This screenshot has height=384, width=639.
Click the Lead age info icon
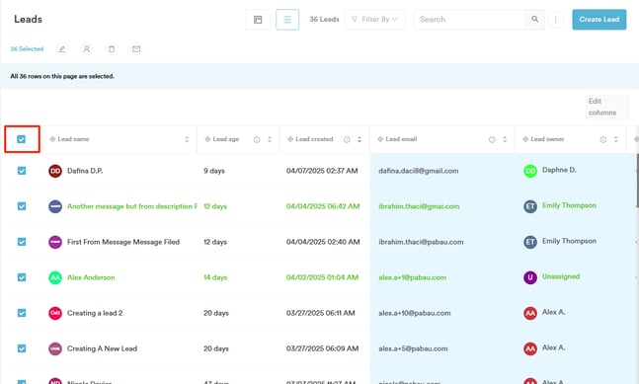(x=257, y=139)
